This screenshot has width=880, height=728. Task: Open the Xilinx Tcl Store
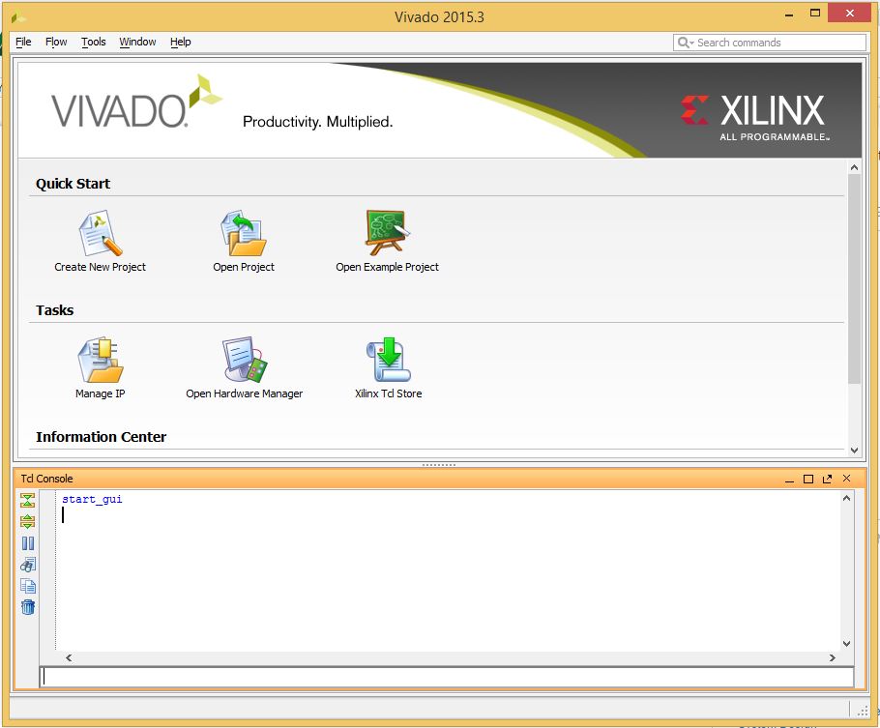click(x=389, y=367)
